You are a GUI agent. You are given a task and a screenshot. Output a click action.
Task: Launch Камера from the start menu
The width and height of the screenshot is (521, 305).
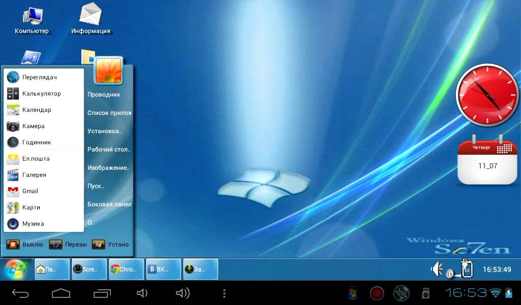coord(44,126)
